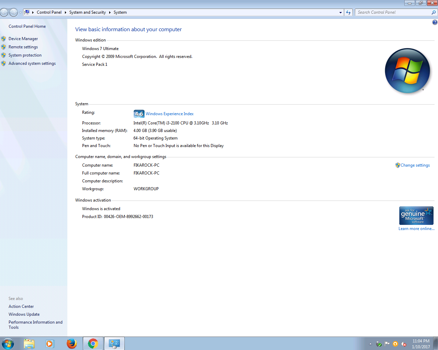This screenshot has width=438, height=350.
Task: Go to Control Panel Home
Action: pyautogui.click(x=27, y=26)
